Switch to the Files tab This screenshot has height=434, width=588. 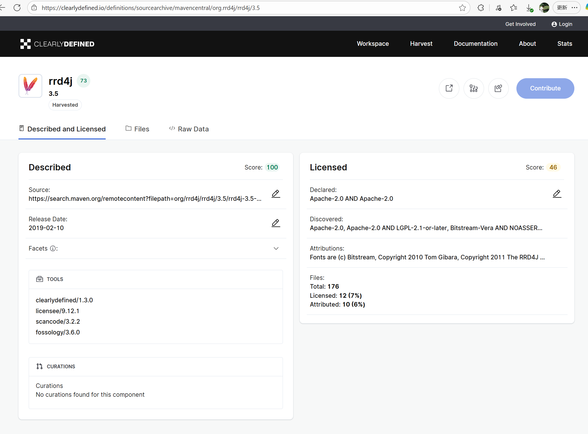pyautogui.click(x=137, y=129)
